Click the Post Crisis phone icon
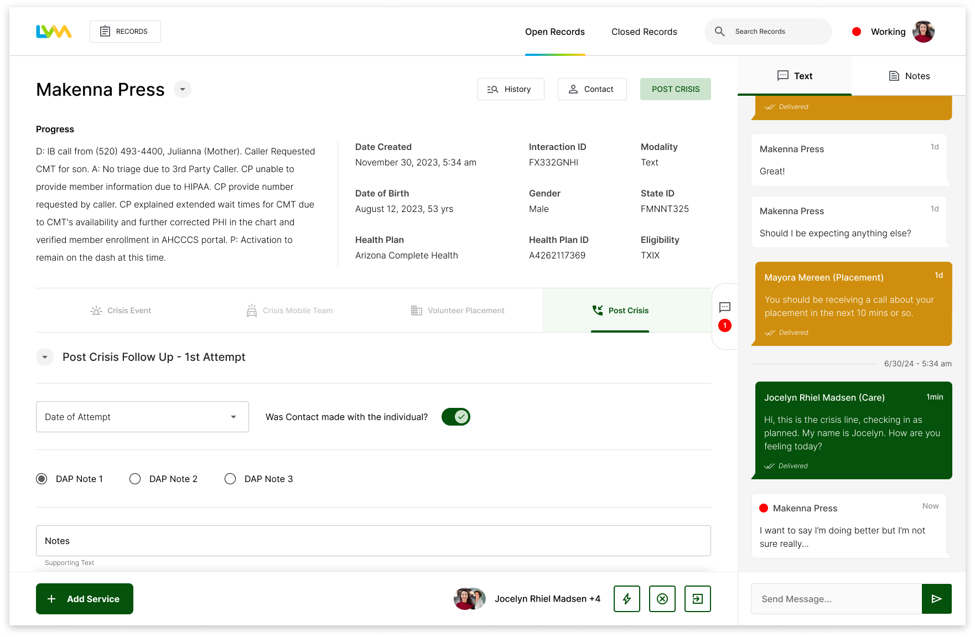 point(598,310)
